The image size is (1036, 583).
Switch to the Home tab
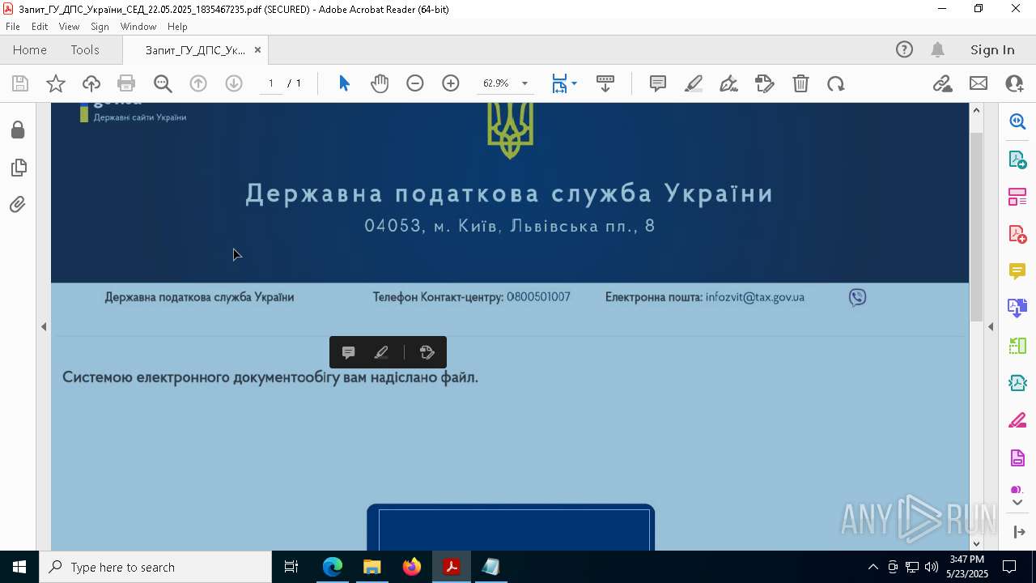click(x=30, y=50)
